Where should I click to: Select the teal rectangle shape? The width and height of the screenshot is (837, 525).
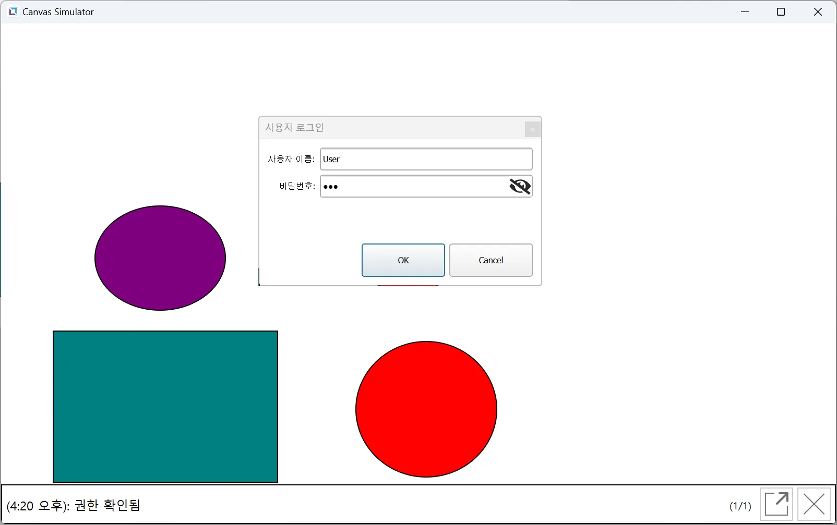tap(165, 406)
